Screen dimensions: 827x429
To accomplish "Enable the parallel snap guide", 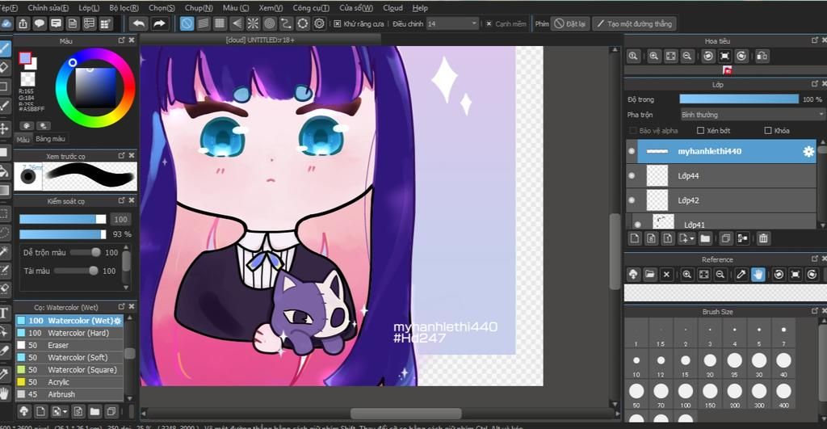I will coord(203,23).
